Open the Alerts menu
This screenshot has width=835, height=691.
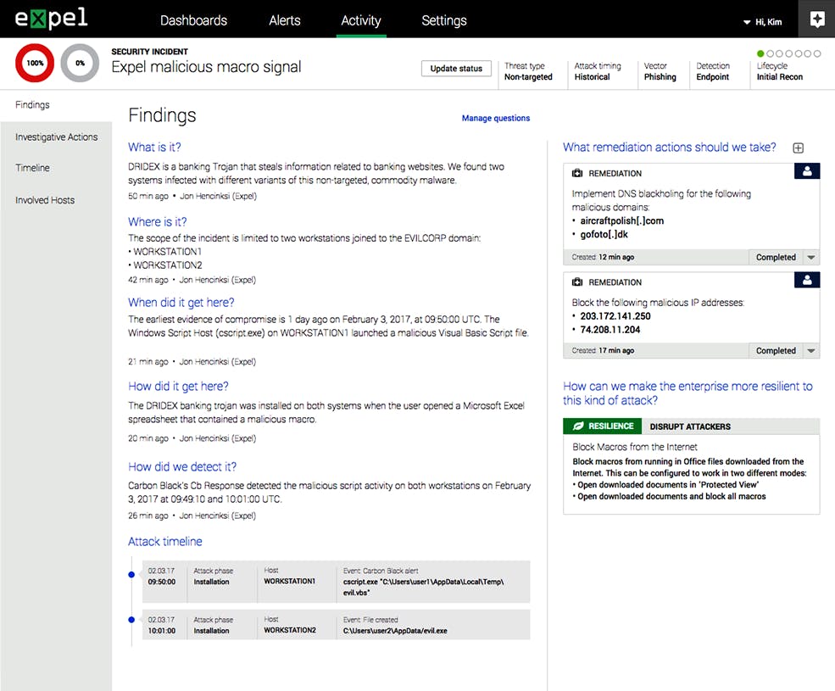(x=284, y=20)
